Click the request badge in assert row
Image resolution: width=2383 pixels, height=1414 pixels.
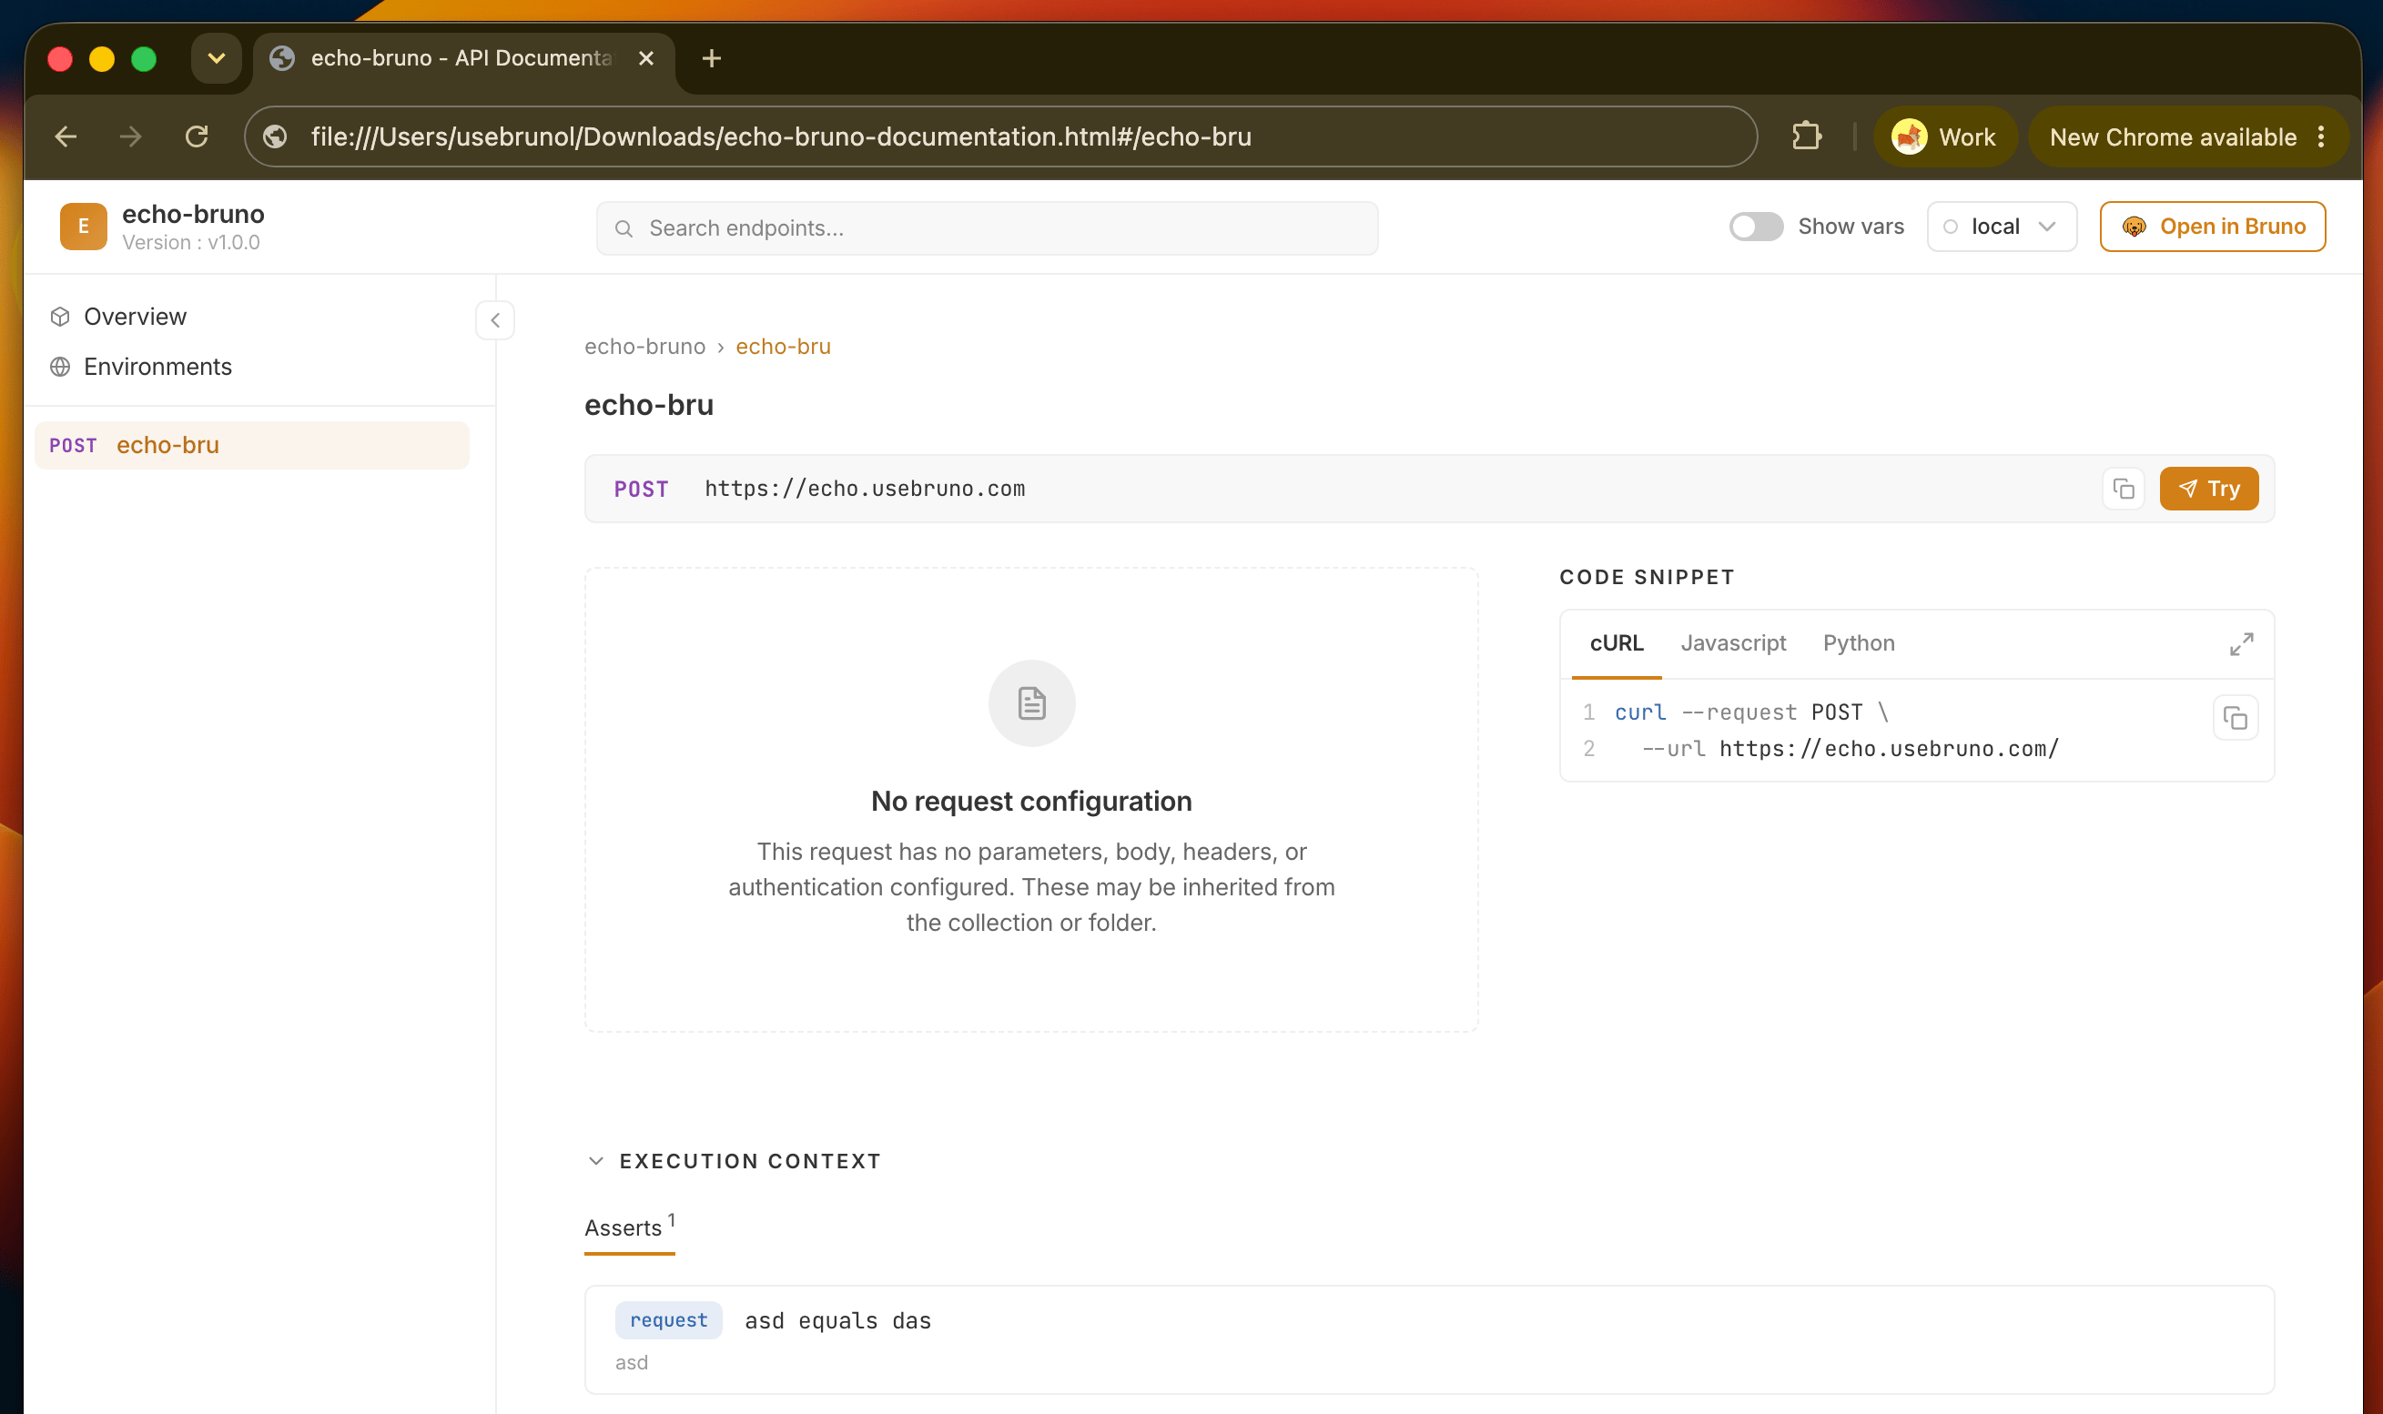(x=668, y=1319)
